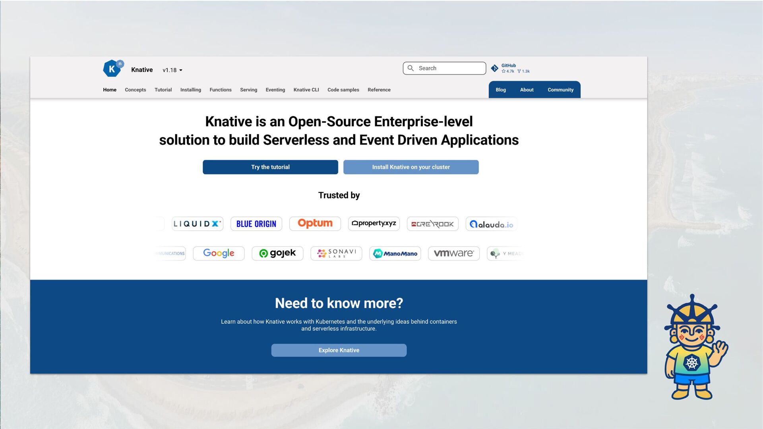Click the Need to know more? heading
Screen dimensions: 763x429
(x=339, y=303)
